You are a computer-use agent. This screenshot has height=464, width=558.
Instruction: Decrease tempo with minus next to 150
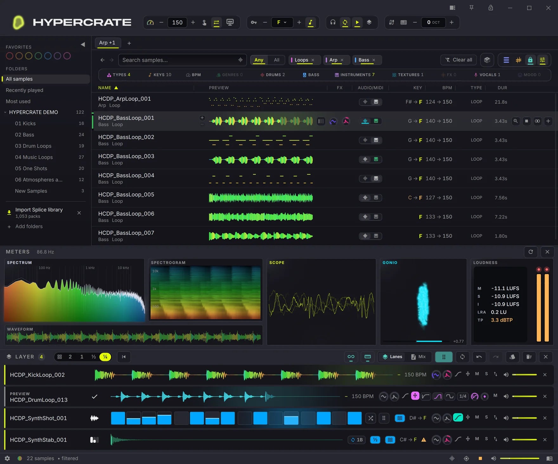click(x=161, y=23)
